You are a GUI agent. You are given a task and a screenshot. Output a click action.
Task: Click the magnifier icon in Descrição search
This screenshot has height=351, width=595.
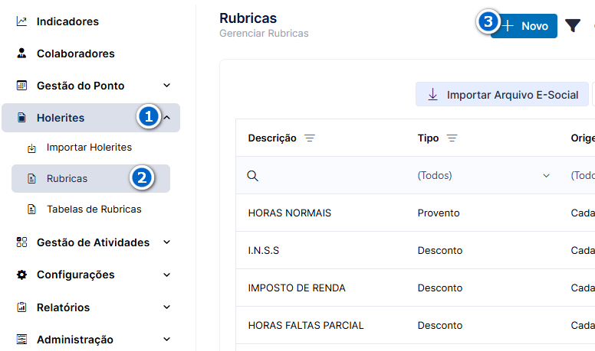253,176
